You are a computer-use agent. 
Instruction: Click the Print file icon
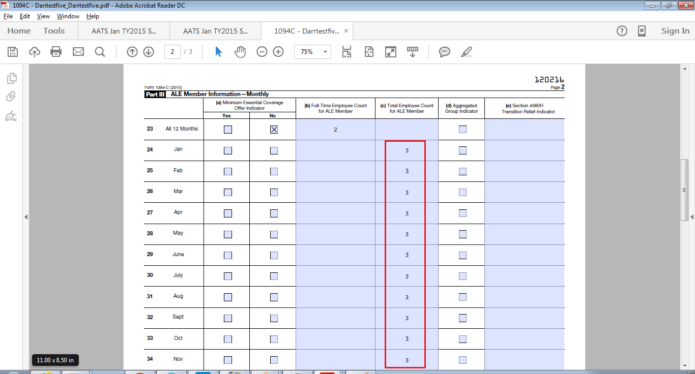click(x=56, y=52)
